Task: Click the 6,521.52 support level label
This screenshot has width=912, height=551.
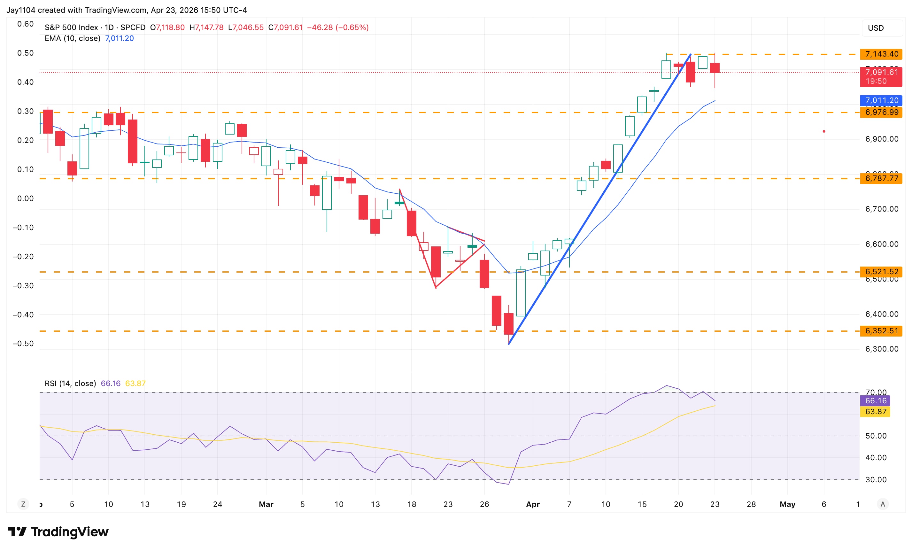Action: tap(881, 272)
